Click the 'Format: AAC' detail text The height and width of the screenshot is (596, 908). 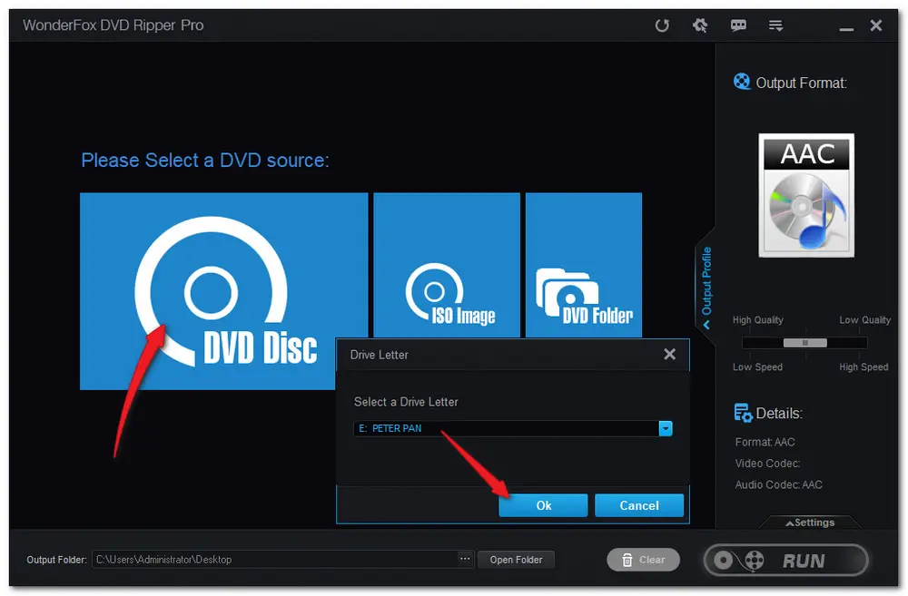[x=765, y=442]
